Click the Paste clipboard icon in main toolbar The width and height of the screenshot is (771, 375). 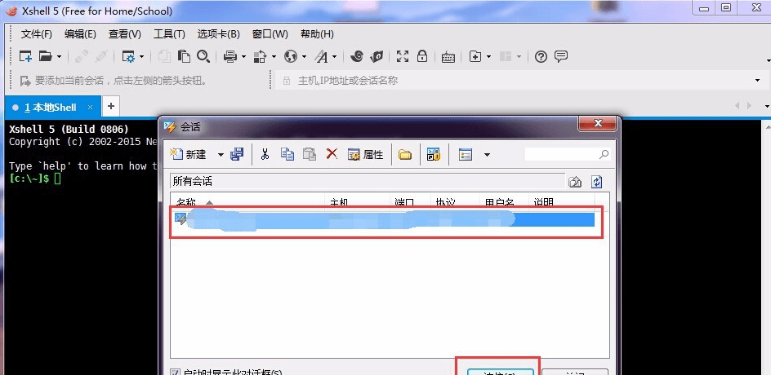tap(185, 56)
